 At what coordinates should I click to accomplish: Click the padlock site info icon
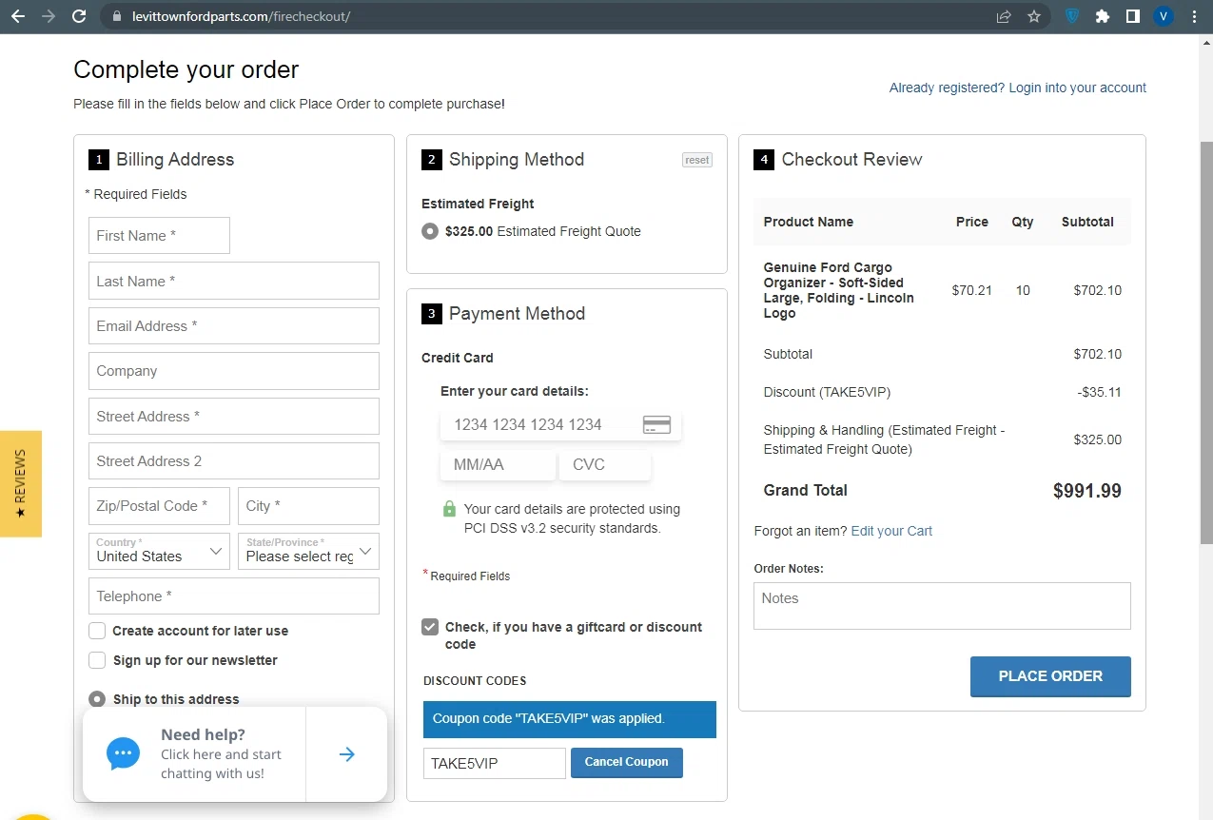coord(117,16)
